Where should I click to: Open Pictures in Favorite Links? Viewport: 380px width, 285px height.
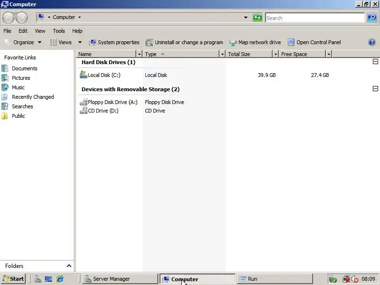coord(21,78)
